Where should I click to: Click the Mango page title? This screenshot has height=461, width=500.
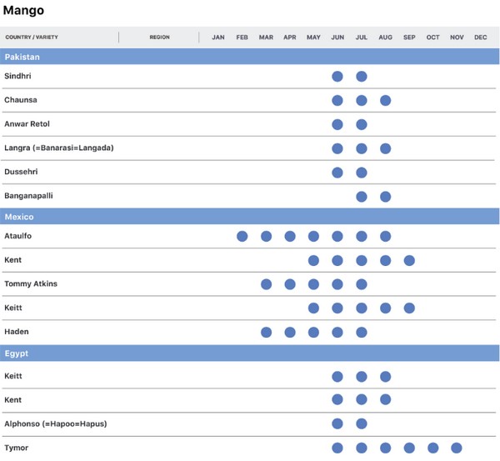coord(23,11)
